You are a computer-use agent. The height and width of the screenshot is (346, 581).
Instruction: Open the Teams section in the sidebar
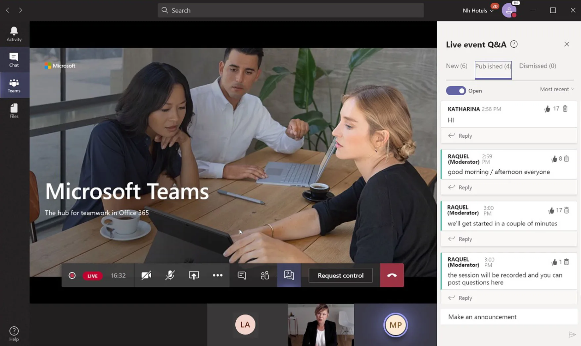tap(14, 85)
